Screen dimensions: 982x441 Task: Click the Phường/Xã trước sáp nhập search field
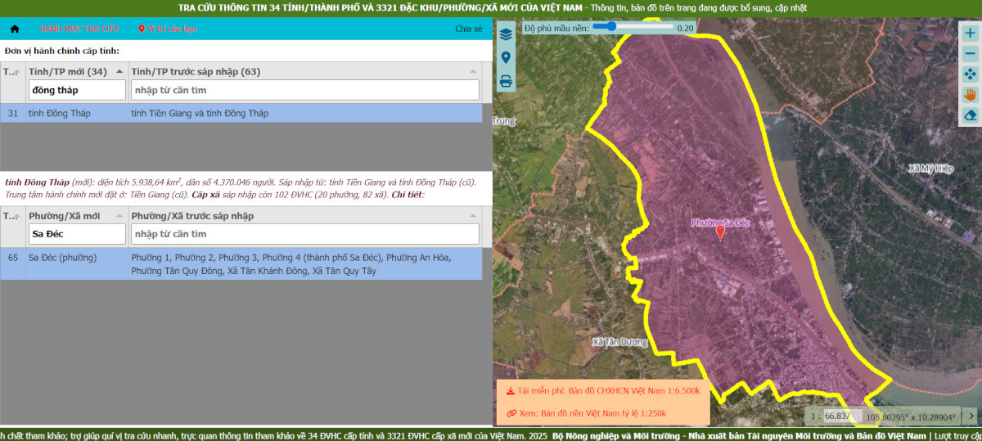[x=304, y=234]
